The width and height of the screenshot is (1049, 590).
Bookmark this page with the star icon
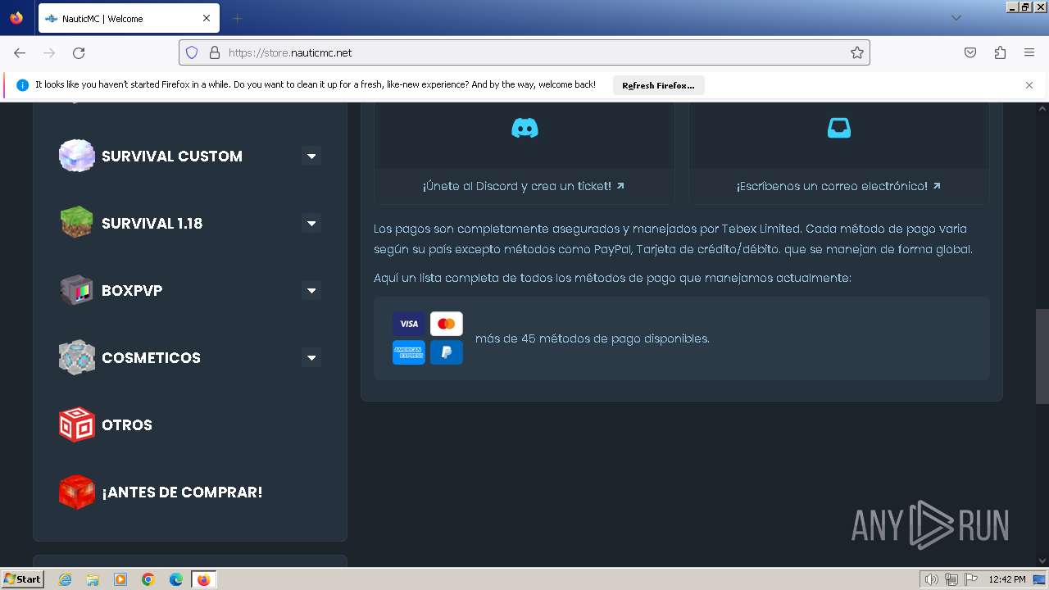point(857,52)
